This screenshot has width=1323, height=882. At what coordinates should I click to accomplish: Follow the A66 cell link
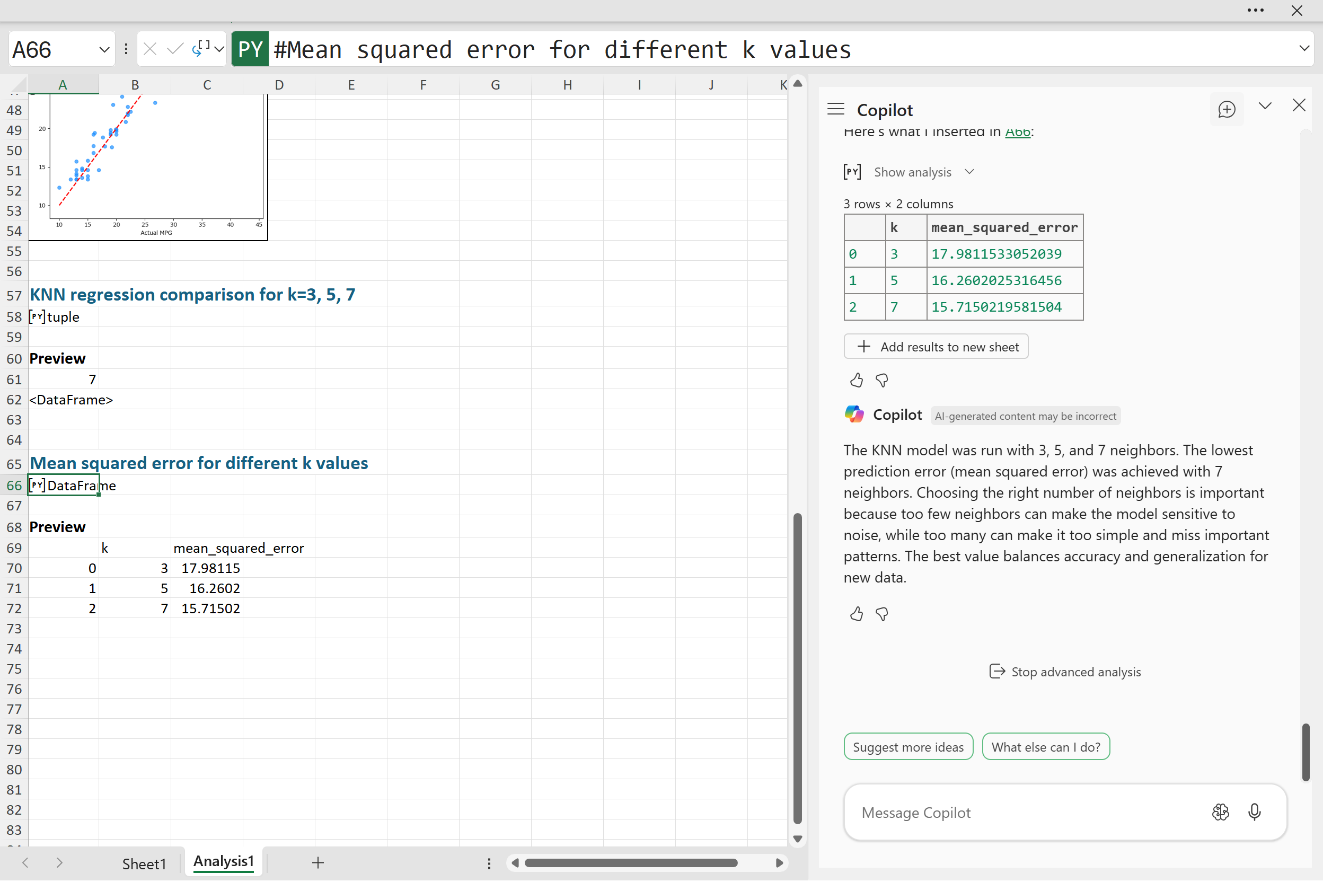tap(1017, 133)
